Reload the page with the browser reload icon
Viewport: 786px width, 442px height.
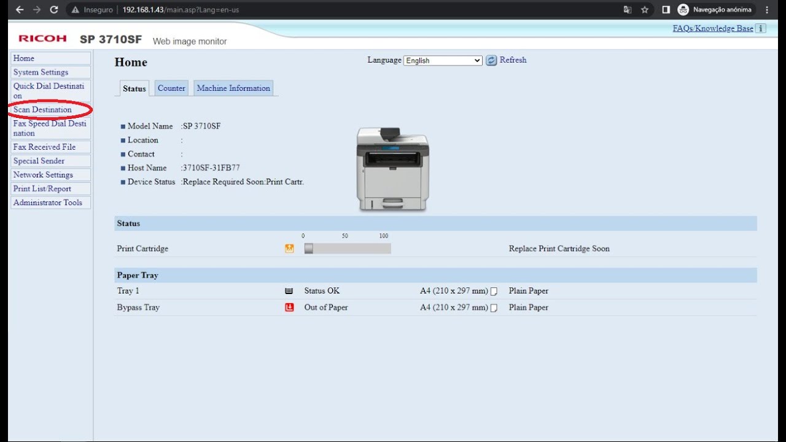click(x=54, y=10)
